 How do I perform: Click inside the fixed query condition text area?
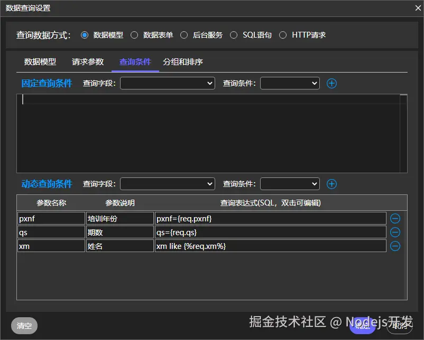211,132
